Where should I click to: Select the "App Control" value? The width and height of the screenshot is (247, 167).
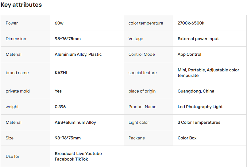[x=189, y=54]
